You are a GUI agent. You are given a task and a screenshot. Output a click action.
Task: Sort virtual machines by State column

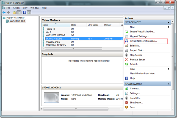[78, 25]
